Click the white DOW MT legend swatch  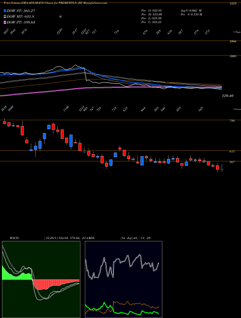pos(5,16)
